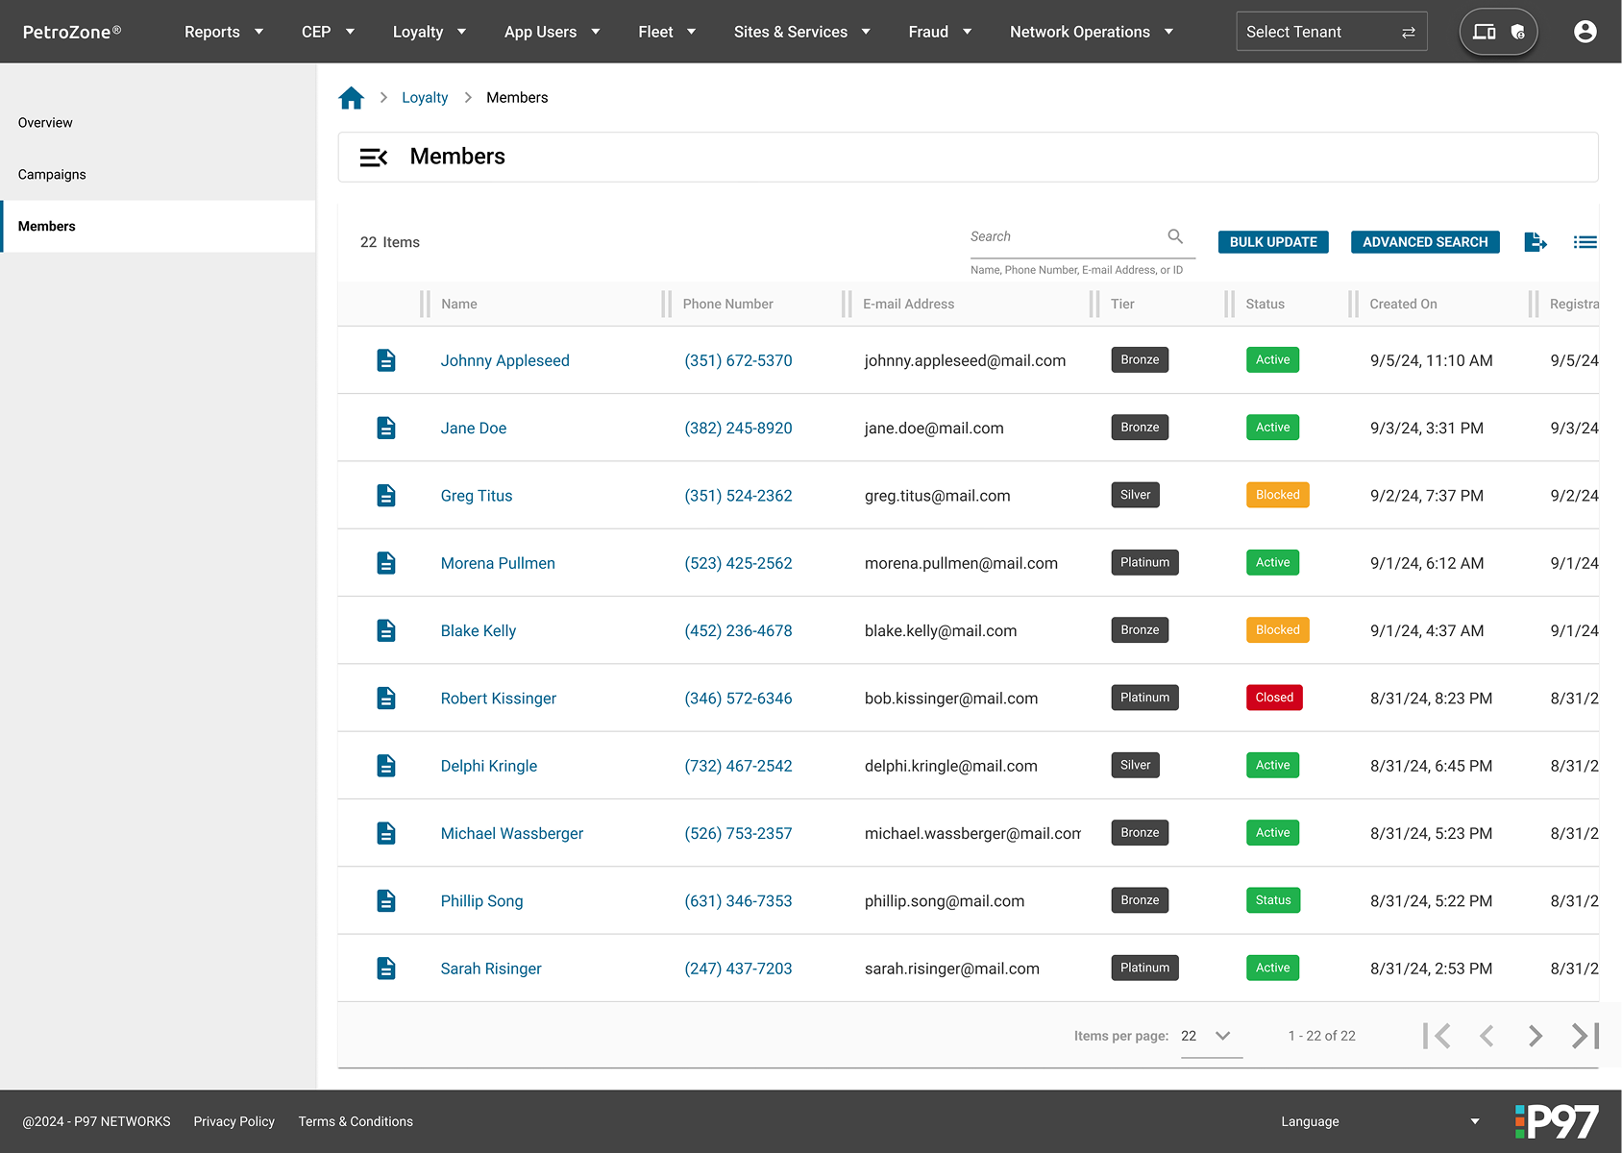Open the Greg Titus member link
1622x1153 pixels.
click(x=476, y=496)
